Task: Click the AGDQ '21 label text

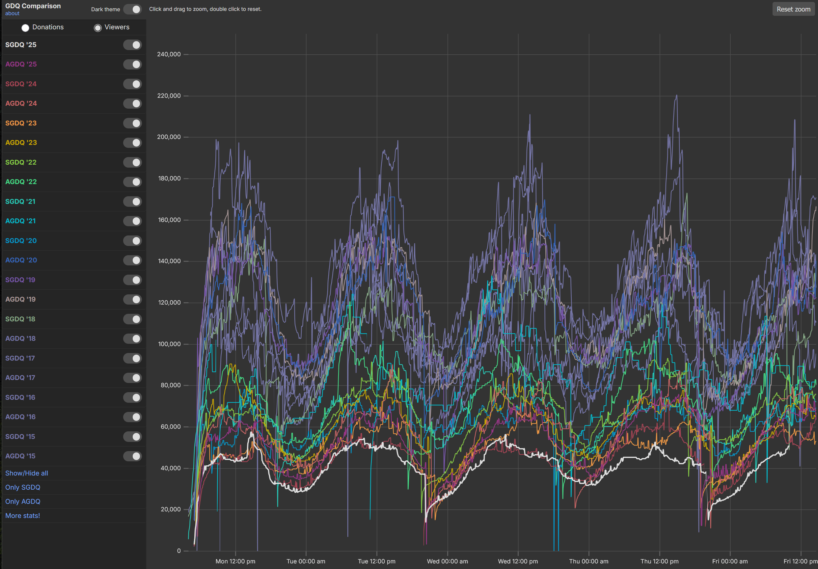Action: click(x=20, y=221)
